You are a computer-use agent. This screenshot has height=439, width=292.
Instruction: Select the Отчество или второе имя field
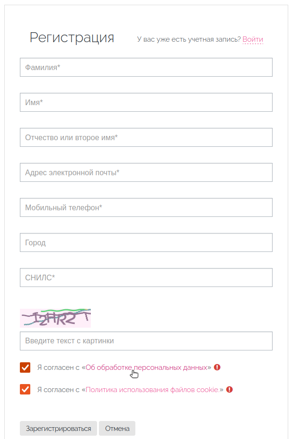pos(146,137)
